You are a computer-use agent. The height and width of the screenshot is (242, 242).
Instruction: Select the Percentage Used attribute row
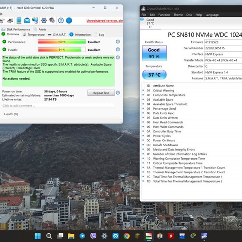point(192,108)
